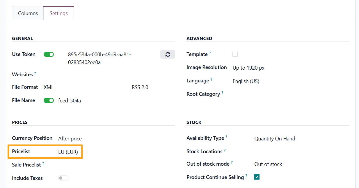
Task: Enable the Include Taxes toggle
Action: (x=63, y=178)
